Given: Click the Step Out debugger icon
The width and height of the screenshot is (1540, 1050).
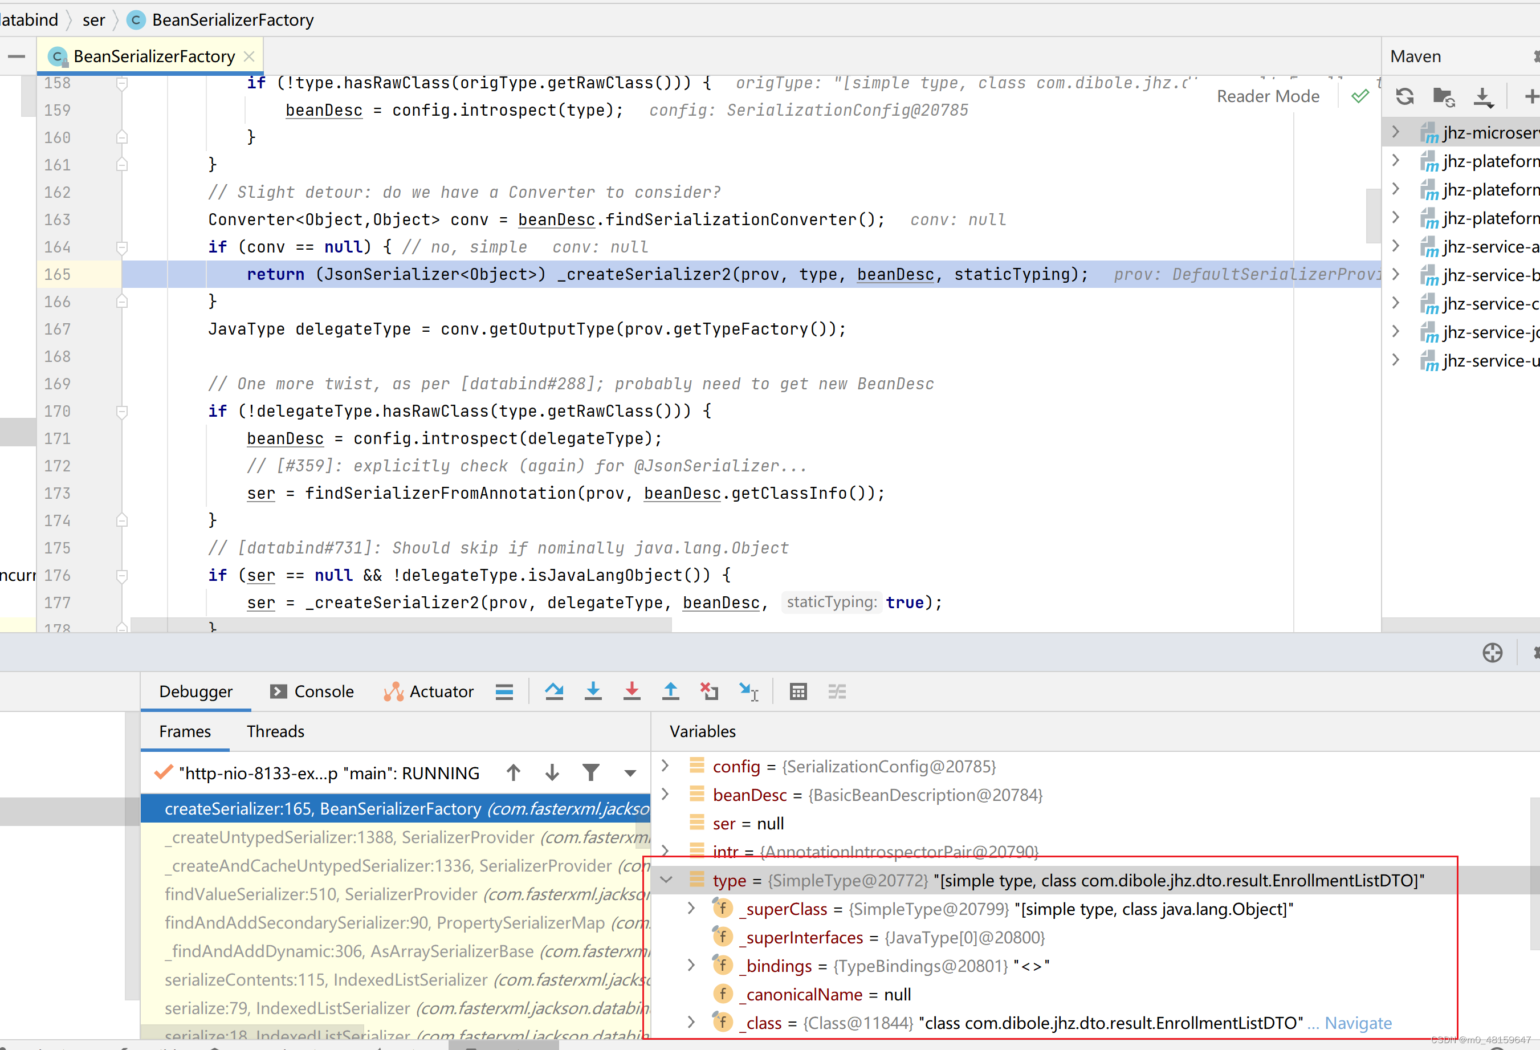Looking at the screenshot, I should point(671,691).
